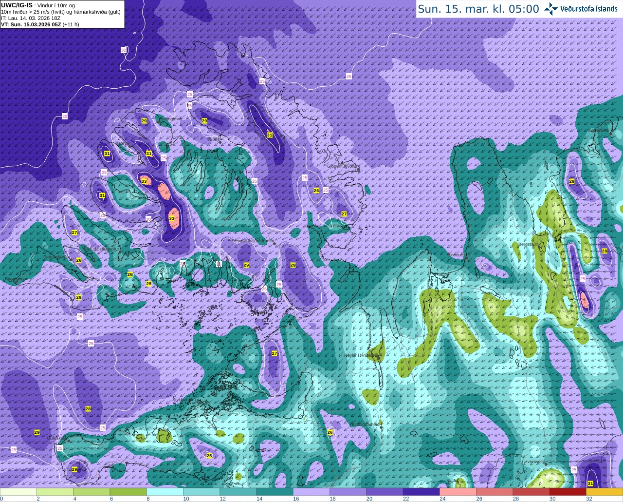Pick the 22–24 m/s dark indigo legend swatch

421,492
